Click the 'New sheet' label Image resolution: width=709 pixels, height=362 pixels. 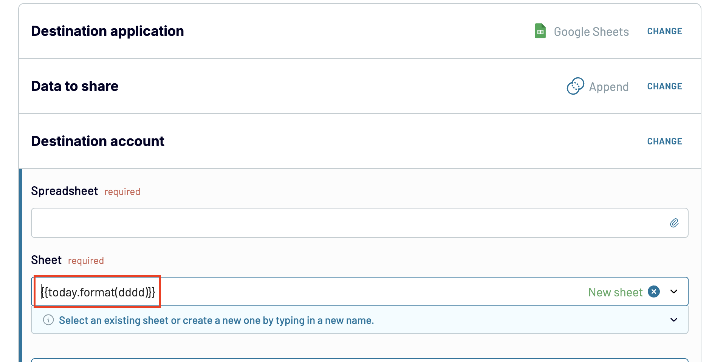(x=615, y=292)
